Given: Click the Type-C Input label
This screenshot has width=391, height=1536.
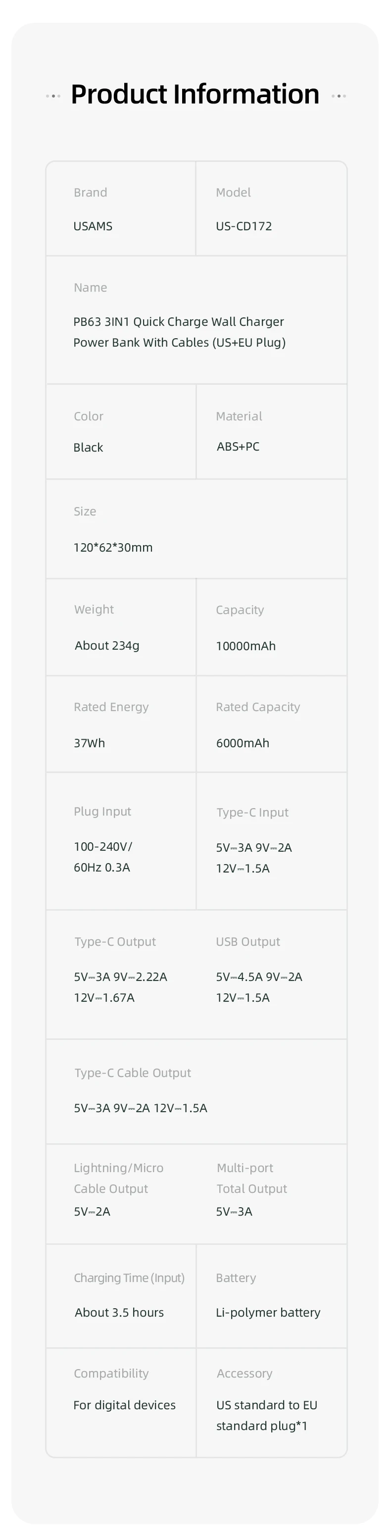Looking at the screenshot, I should click(x=252, y=812).
